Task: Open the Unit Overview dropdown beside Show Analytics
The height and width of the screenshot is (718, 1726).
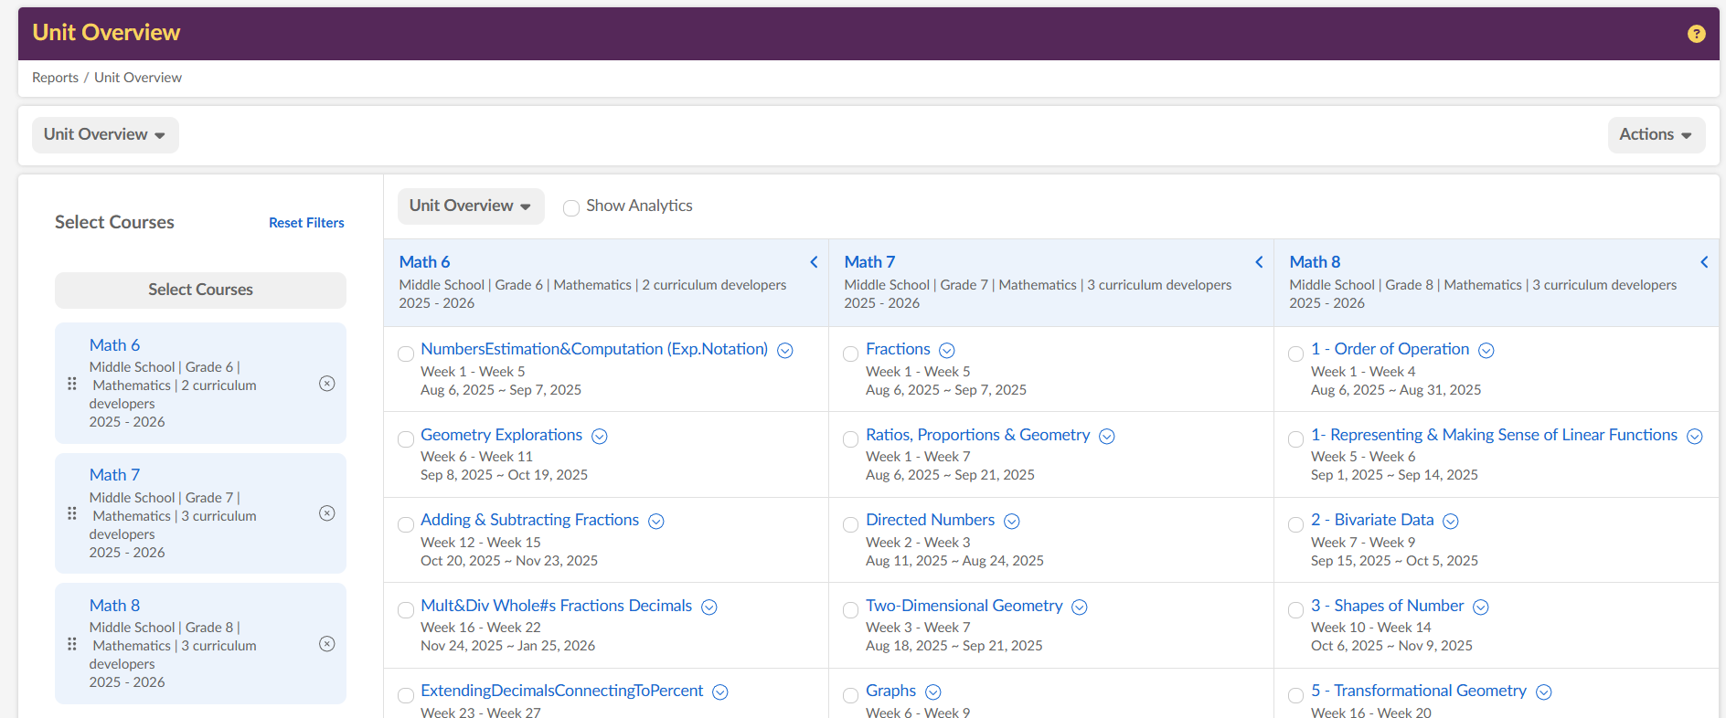Action: 470,206
